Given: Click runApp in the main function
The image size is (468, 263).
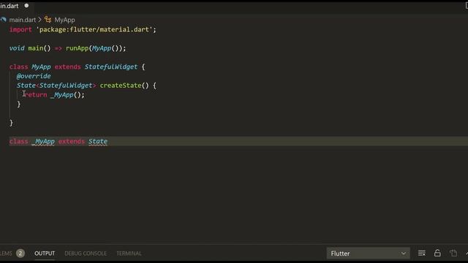Looking at the screenshot, I should pos(77,48).
